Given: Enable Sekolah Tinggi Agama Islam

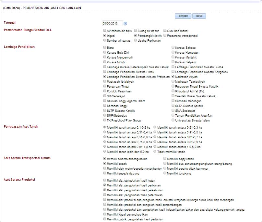Looking at the screenshot, I should pyautogui.click(x=105, y=100).
